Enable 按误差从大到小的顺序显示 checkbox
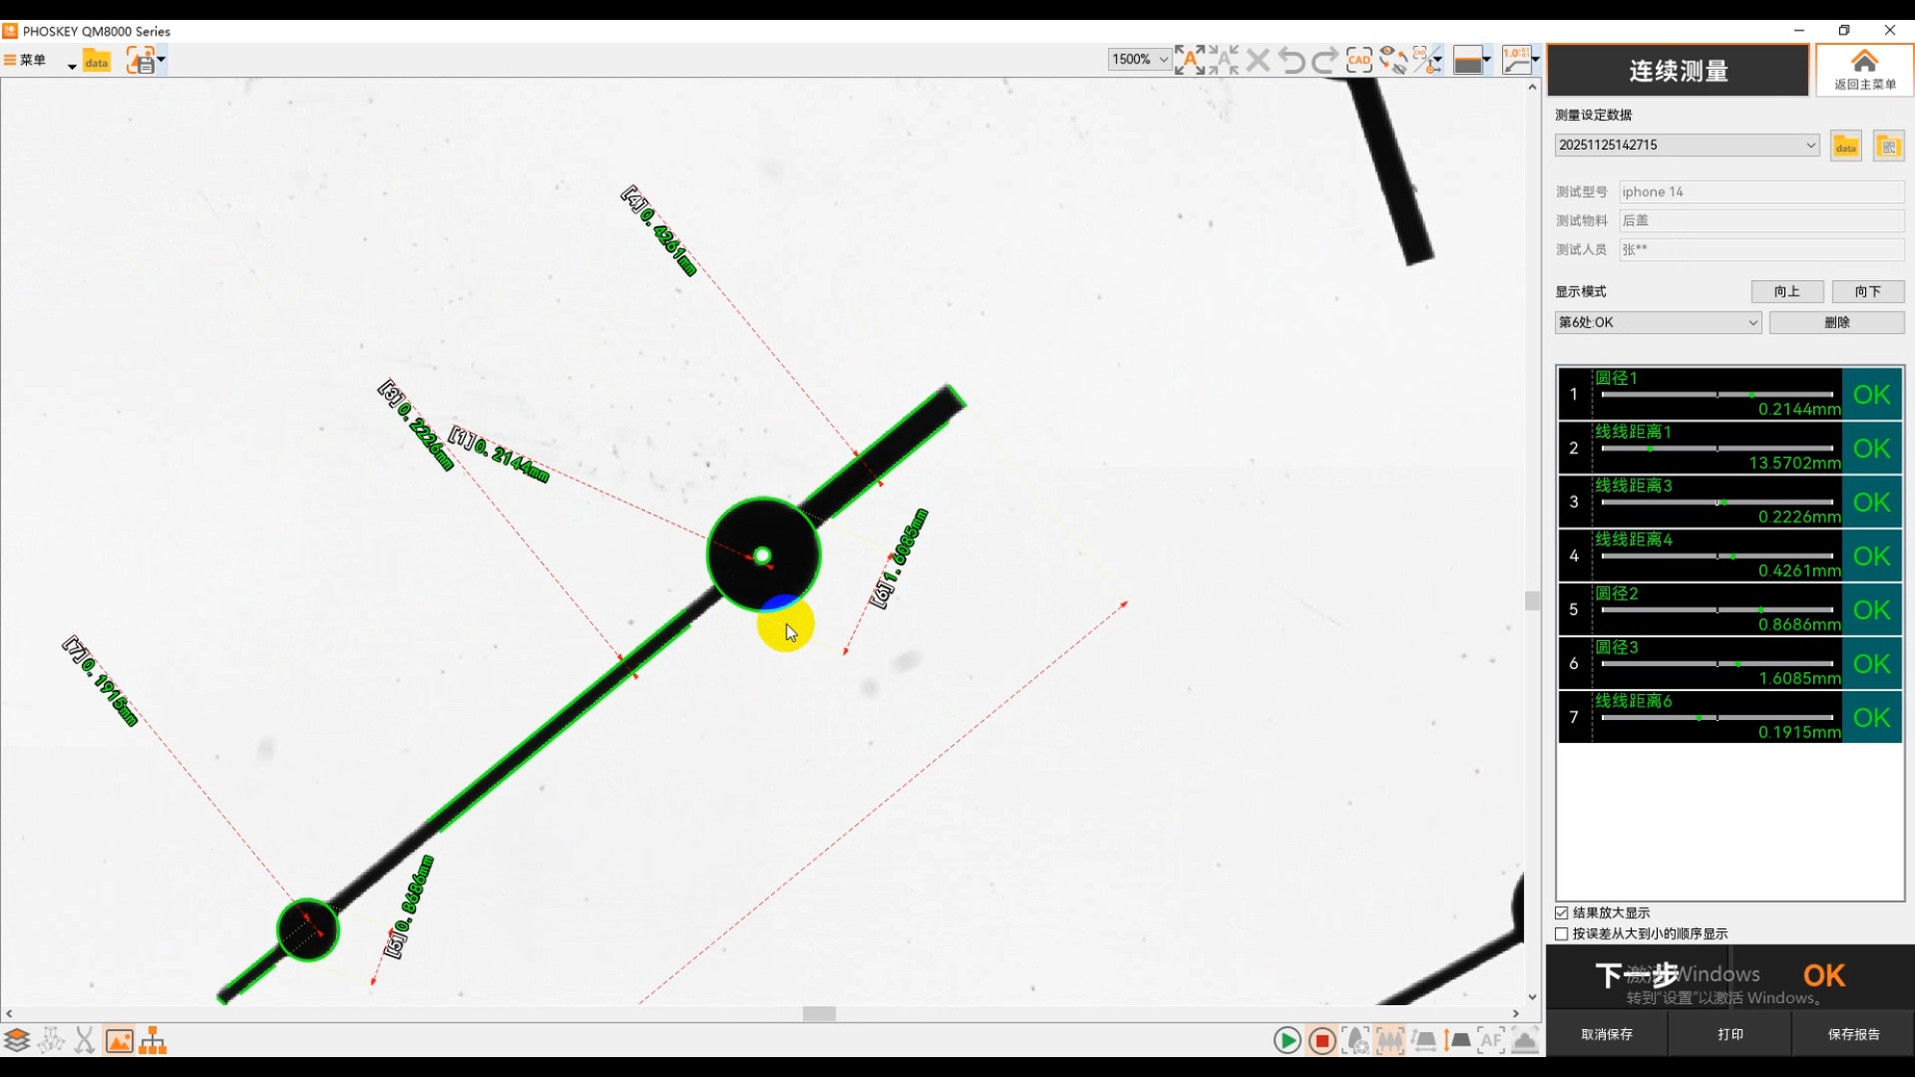Image resolution: width=1915 pixels, height=1077 pixels. pyautogui.click(x=1562, y=933)
